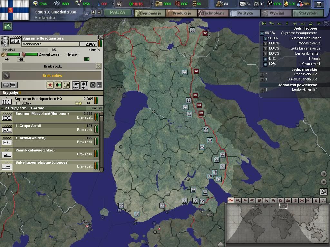Select 1. Armia(Walden) in unit list
The image size is (330, 247).
pyautogui.click(x=50, y=142)
